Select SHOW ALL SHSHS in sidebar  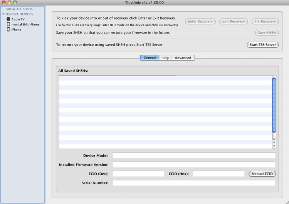tap(19, 9)
